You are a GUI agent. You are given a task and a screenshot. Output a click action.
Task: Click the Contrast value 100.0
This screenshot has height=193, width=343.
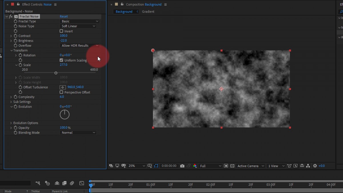click(63, 36)
